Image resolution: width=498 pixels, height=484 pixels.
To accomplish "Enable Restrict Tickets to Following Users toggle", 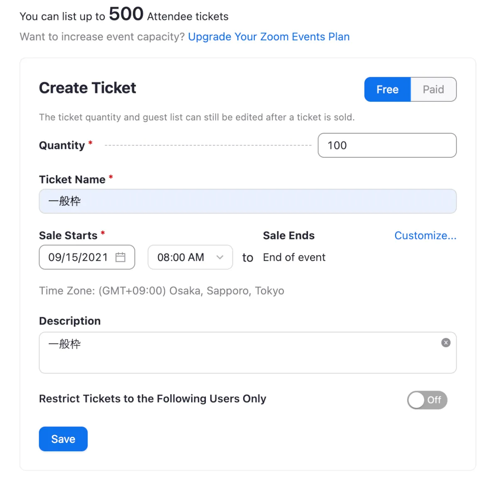I will point(427,400).
